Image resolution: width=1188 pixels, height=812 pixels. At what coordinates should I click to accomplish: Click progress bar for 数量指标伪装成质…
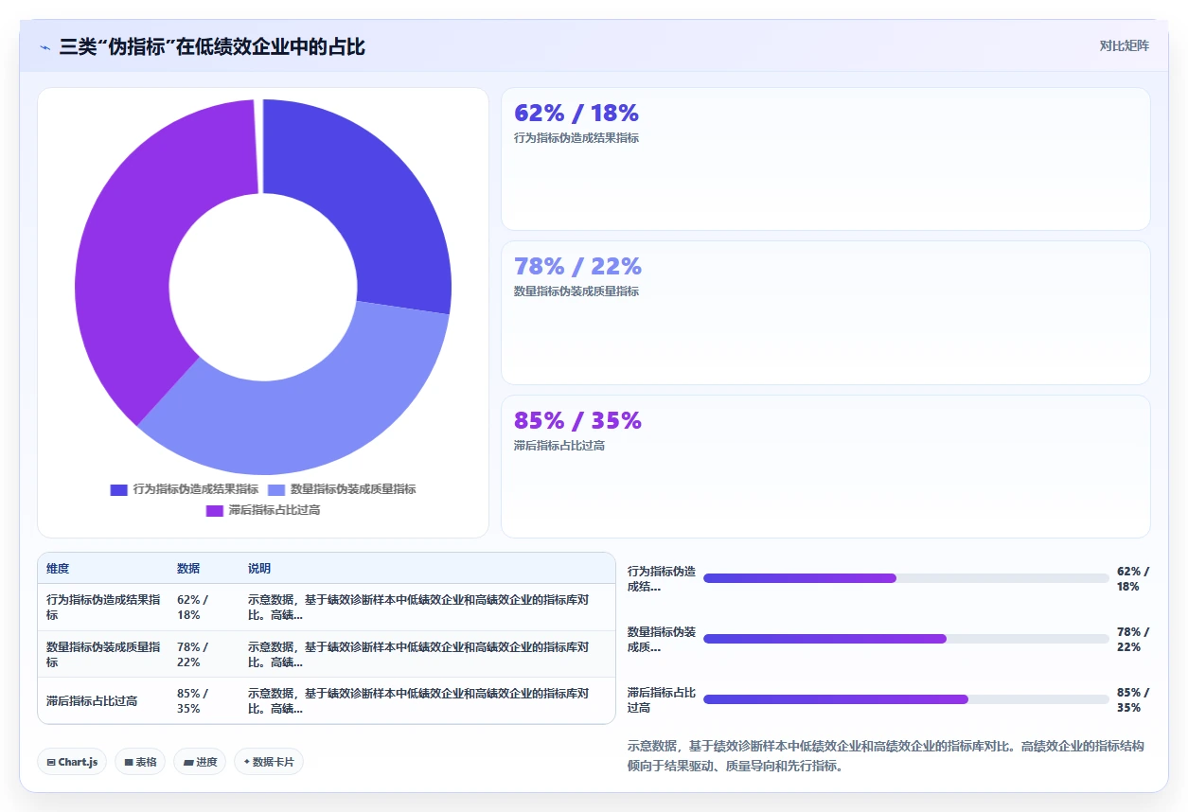pyautogui.click(x=906, y=639)
